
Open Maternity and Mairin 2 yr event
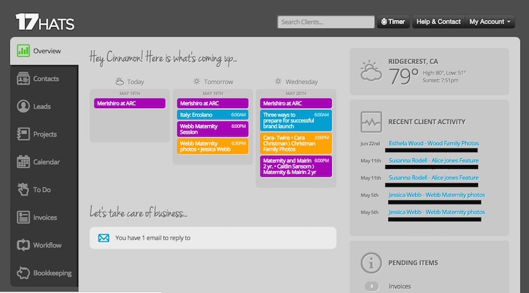coord(296,166)
